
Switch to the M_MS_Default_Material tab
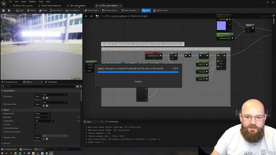point(50,6)
